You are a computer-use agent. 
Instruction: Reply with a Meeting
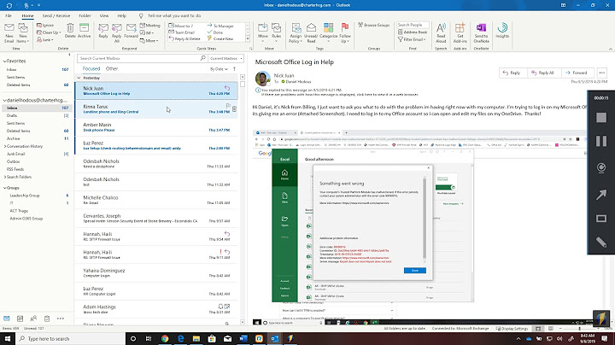click(x=150, y=26)
